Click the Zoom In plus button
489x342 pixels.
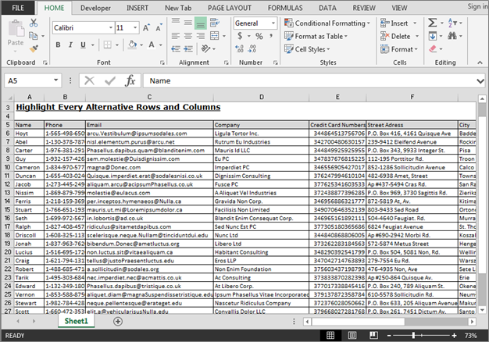point(454,336)
